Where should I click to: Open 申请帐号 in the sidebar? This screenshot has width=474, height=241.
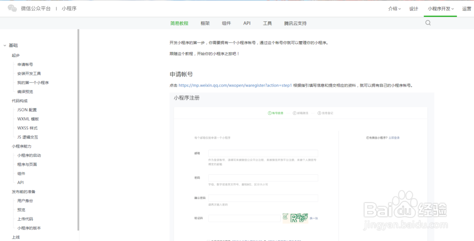coord(25,64)
